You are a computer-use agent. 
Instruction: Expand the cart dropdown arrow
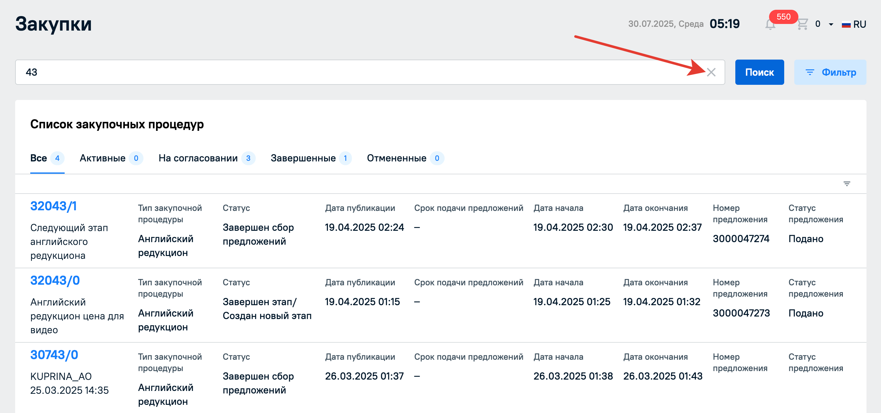point(831,25)
